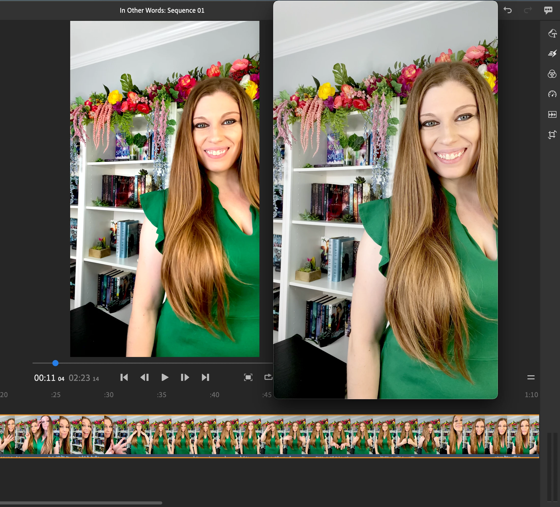The width and height of the screenshot is (560, 507).
Task: Click the Redo arrow
Action: click(x=527, y=10)
